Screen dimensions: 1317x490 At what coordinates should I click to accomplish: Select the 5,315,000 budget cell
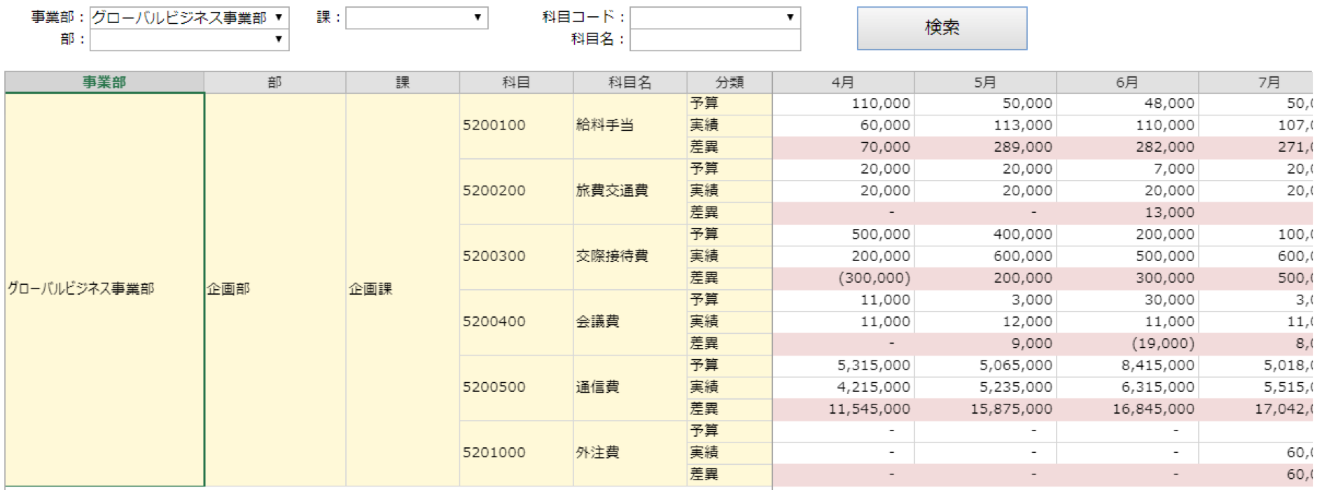pyautogui.click(x=843, y=365)
